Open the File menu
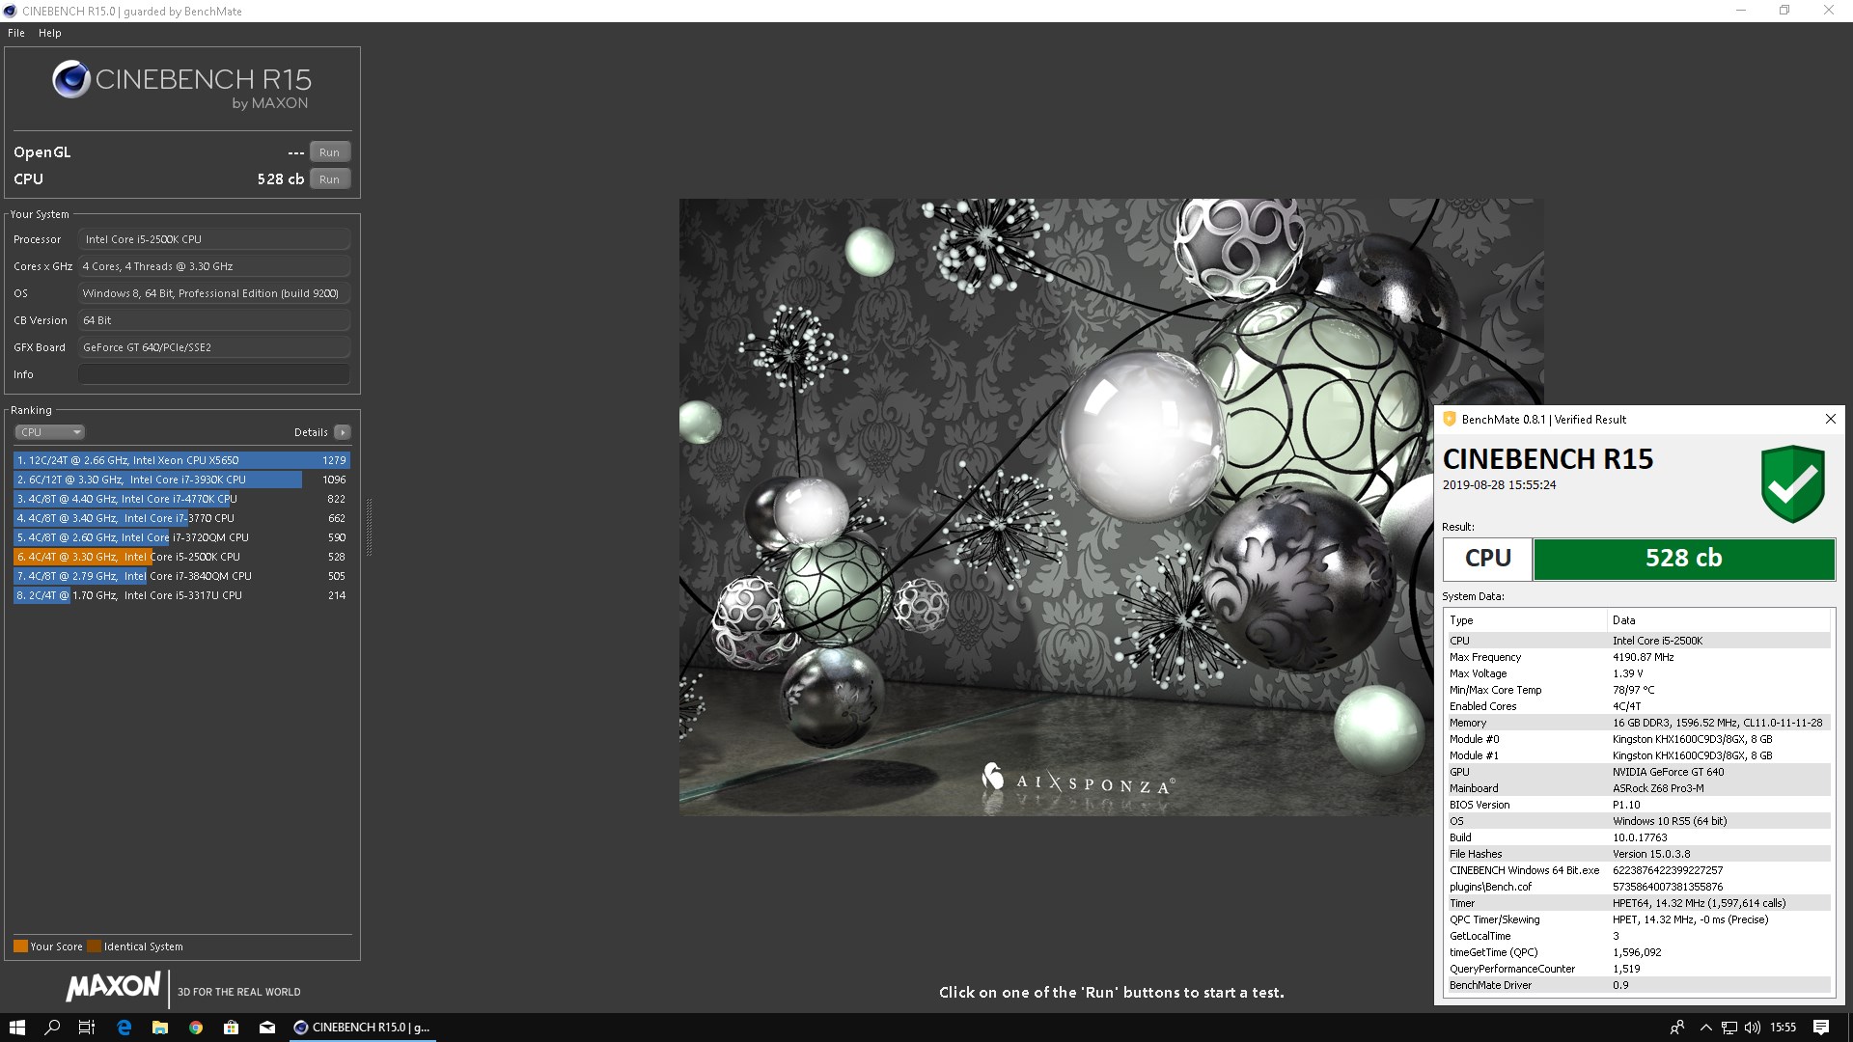Viewport: 1853px width, 1042px height. pos(16,33)
